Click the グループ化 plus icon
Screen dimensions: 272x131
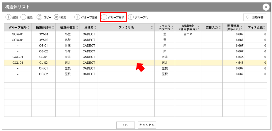pos(131,17)
